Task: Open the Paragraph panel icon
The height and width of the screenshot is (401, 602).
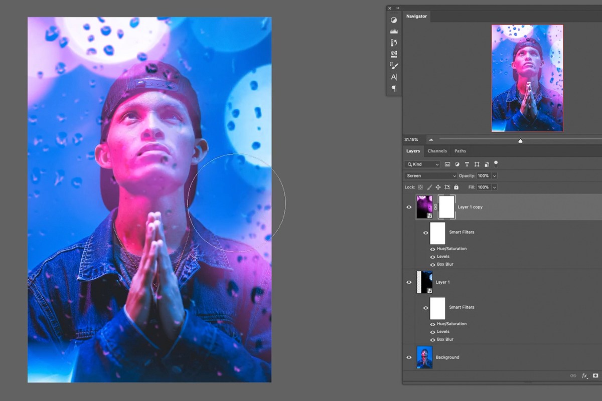Action: point(394,89)
